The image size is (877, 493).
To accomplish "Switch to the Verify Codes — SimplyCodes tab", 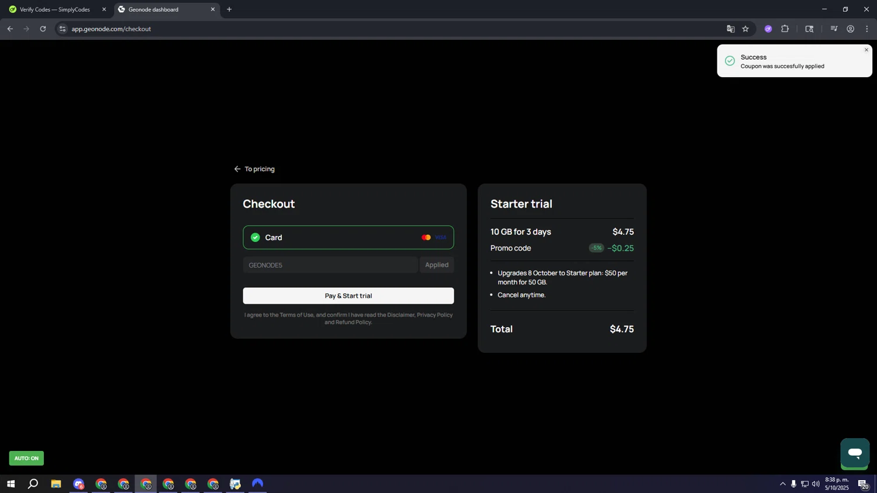I will click(x=55, y=9).
